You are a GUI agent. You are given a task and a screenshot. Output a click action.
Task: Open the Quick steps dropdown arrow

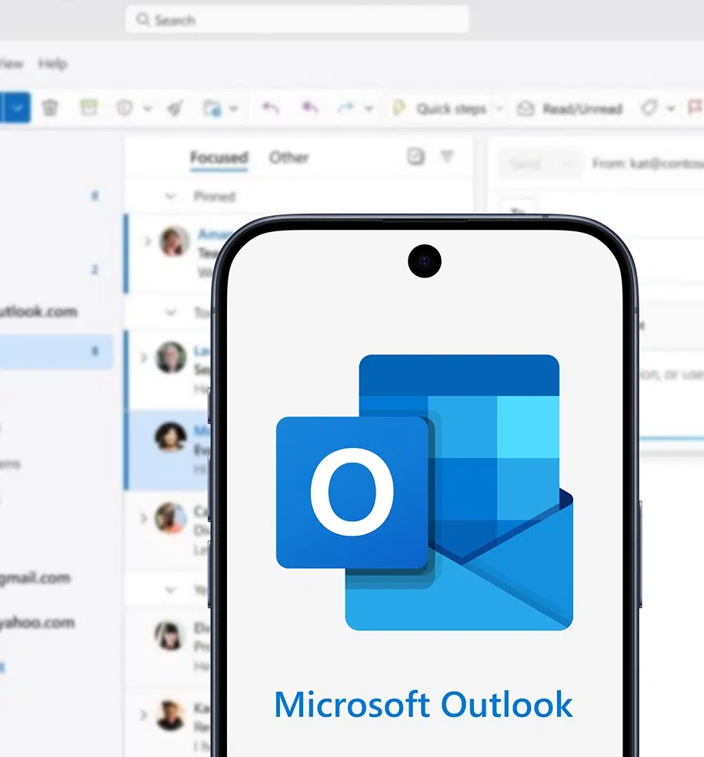tap(499, 108)
